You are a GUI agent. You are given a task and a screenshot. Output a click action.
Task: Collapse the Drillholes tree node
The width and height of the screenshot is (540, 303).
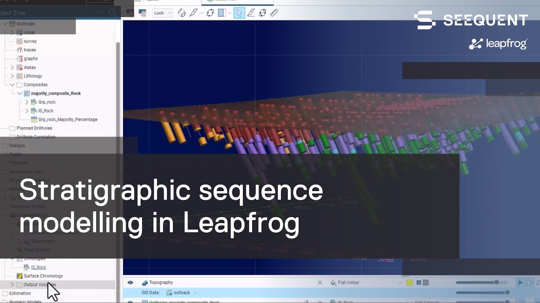tap(5, 24)
